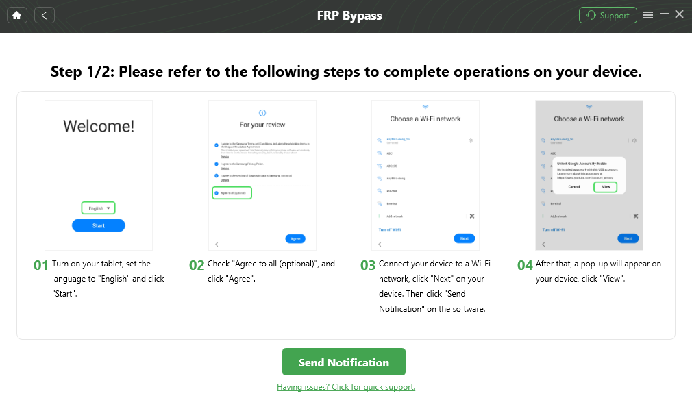
Task: Click the Wi-Fi symbol atop the Choose Wi-Fi illustration
Action: click(x=425, y=106)
